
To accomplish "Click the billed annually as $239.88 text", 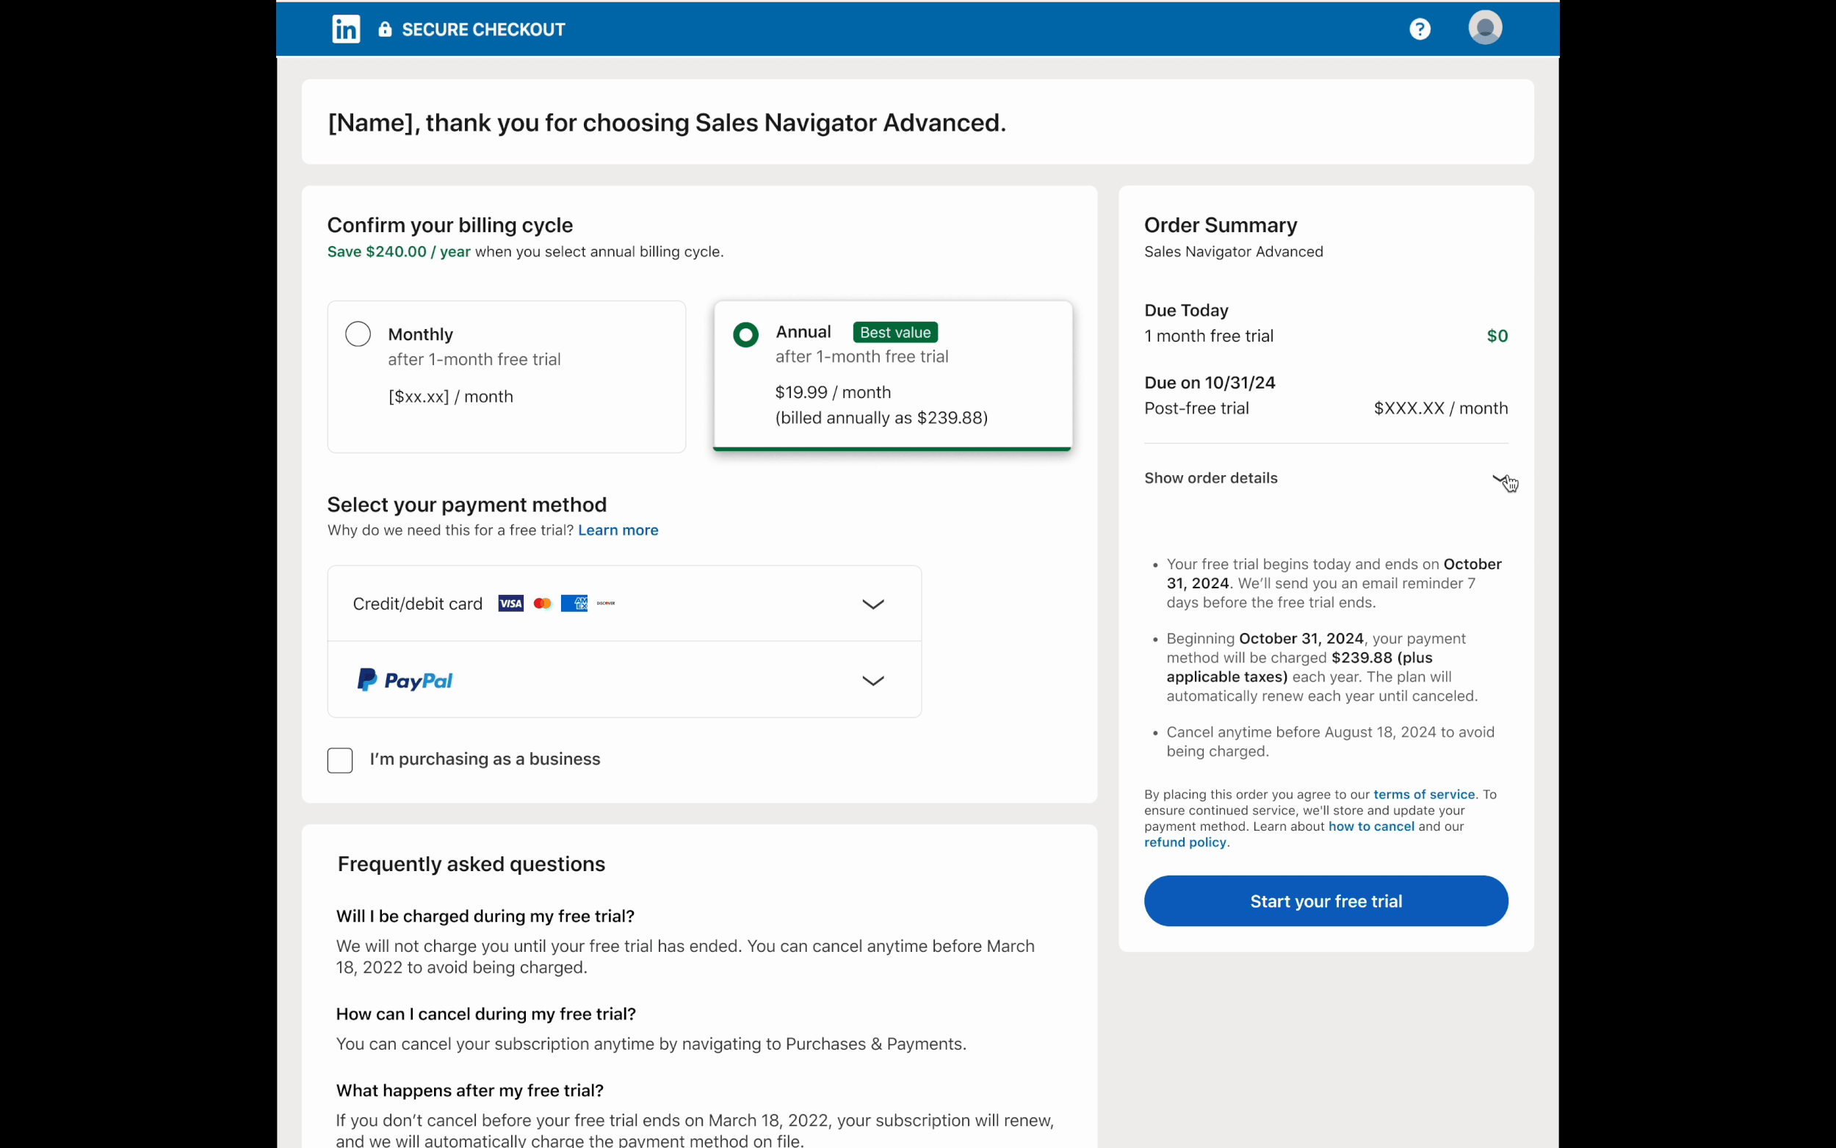I will [x=881, y=418].
